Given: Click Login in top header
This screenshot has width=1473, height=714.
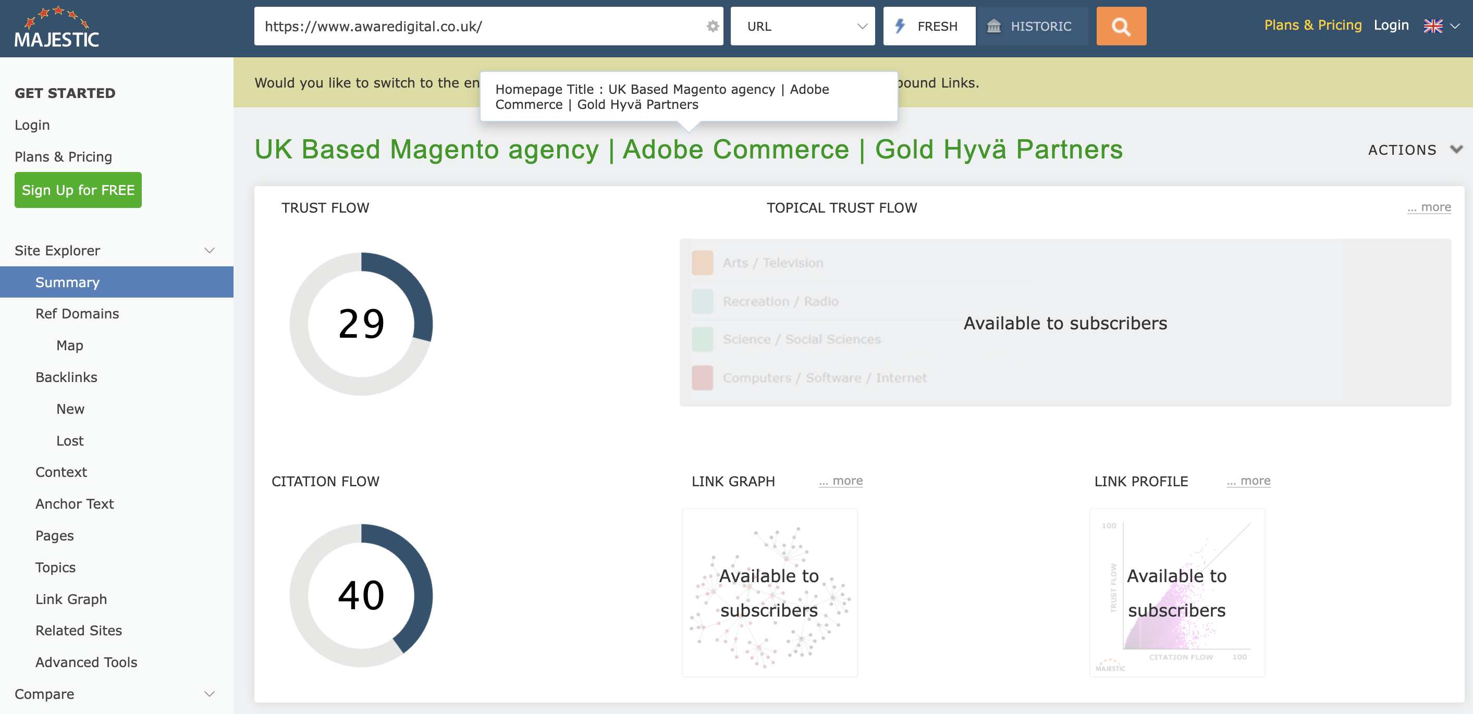Looking at the screenshot, I should tap(1391, 25).
